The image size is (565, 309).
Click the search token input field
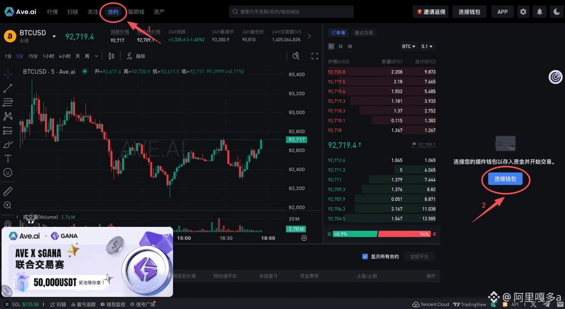click(x=291, y=12)
